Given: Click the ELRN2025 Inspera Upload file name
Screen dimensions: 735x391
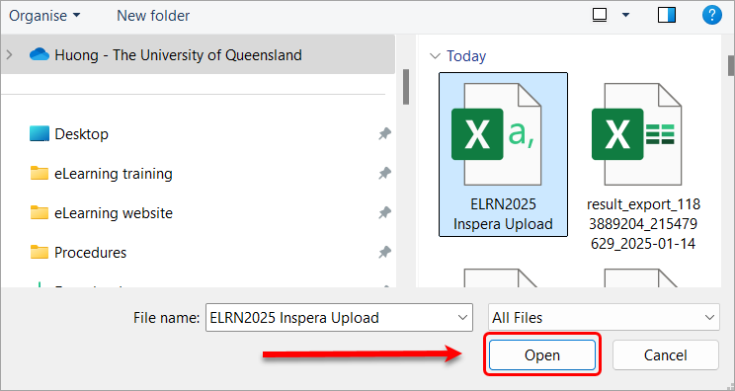Looking at the screenshot, I should coord(503,214).
